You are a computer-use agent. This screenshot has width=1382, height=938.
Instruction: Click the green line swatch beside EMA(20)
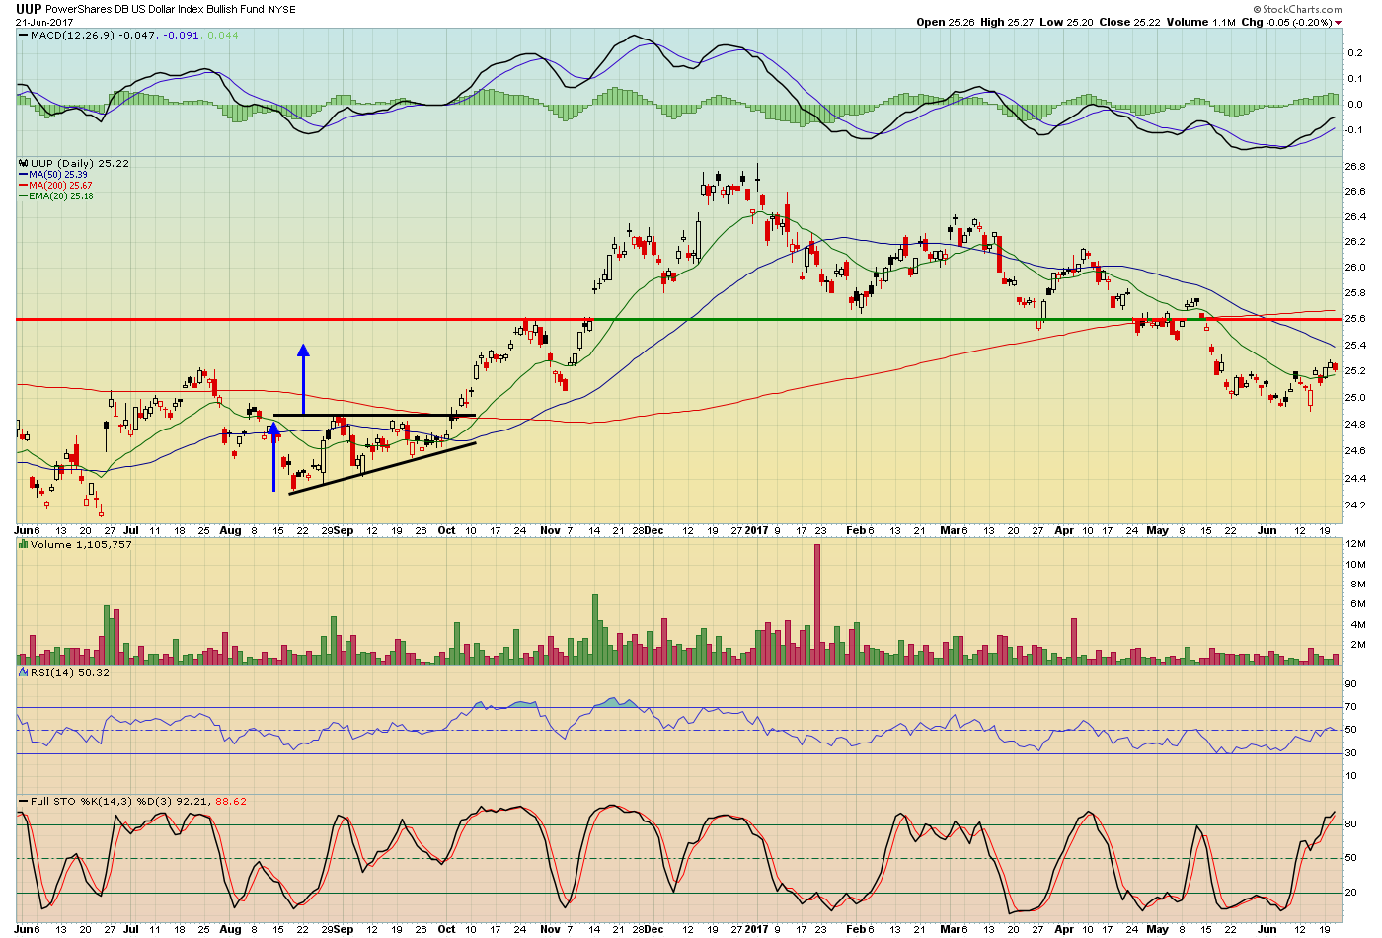(24, 196)
